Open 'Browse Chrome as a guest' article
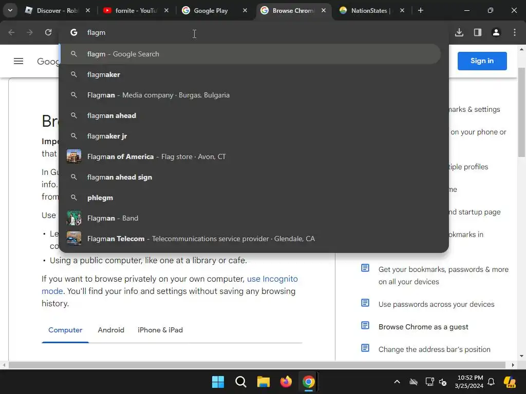526x394 pixels. click(423, 327)
